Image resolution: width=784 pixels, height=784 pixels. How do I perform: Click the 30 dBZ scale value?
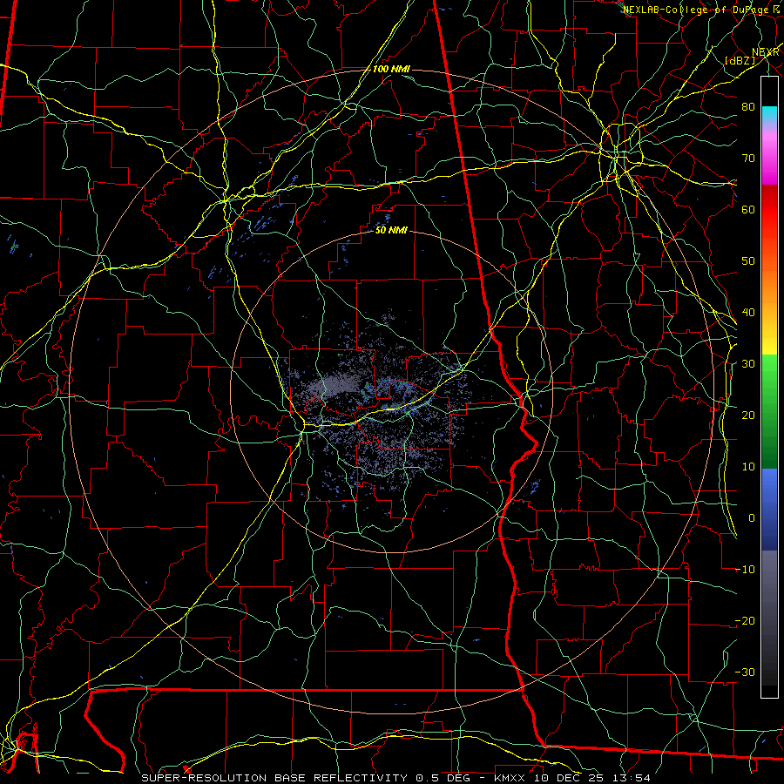(748, 364)
